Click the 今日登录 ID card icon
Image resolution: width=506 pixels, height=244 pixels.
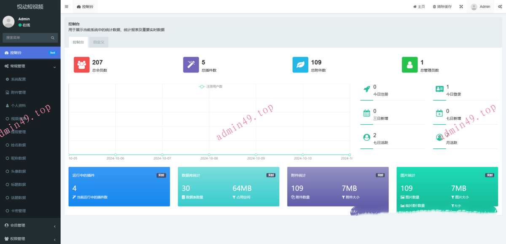click(x=439, y=89)
